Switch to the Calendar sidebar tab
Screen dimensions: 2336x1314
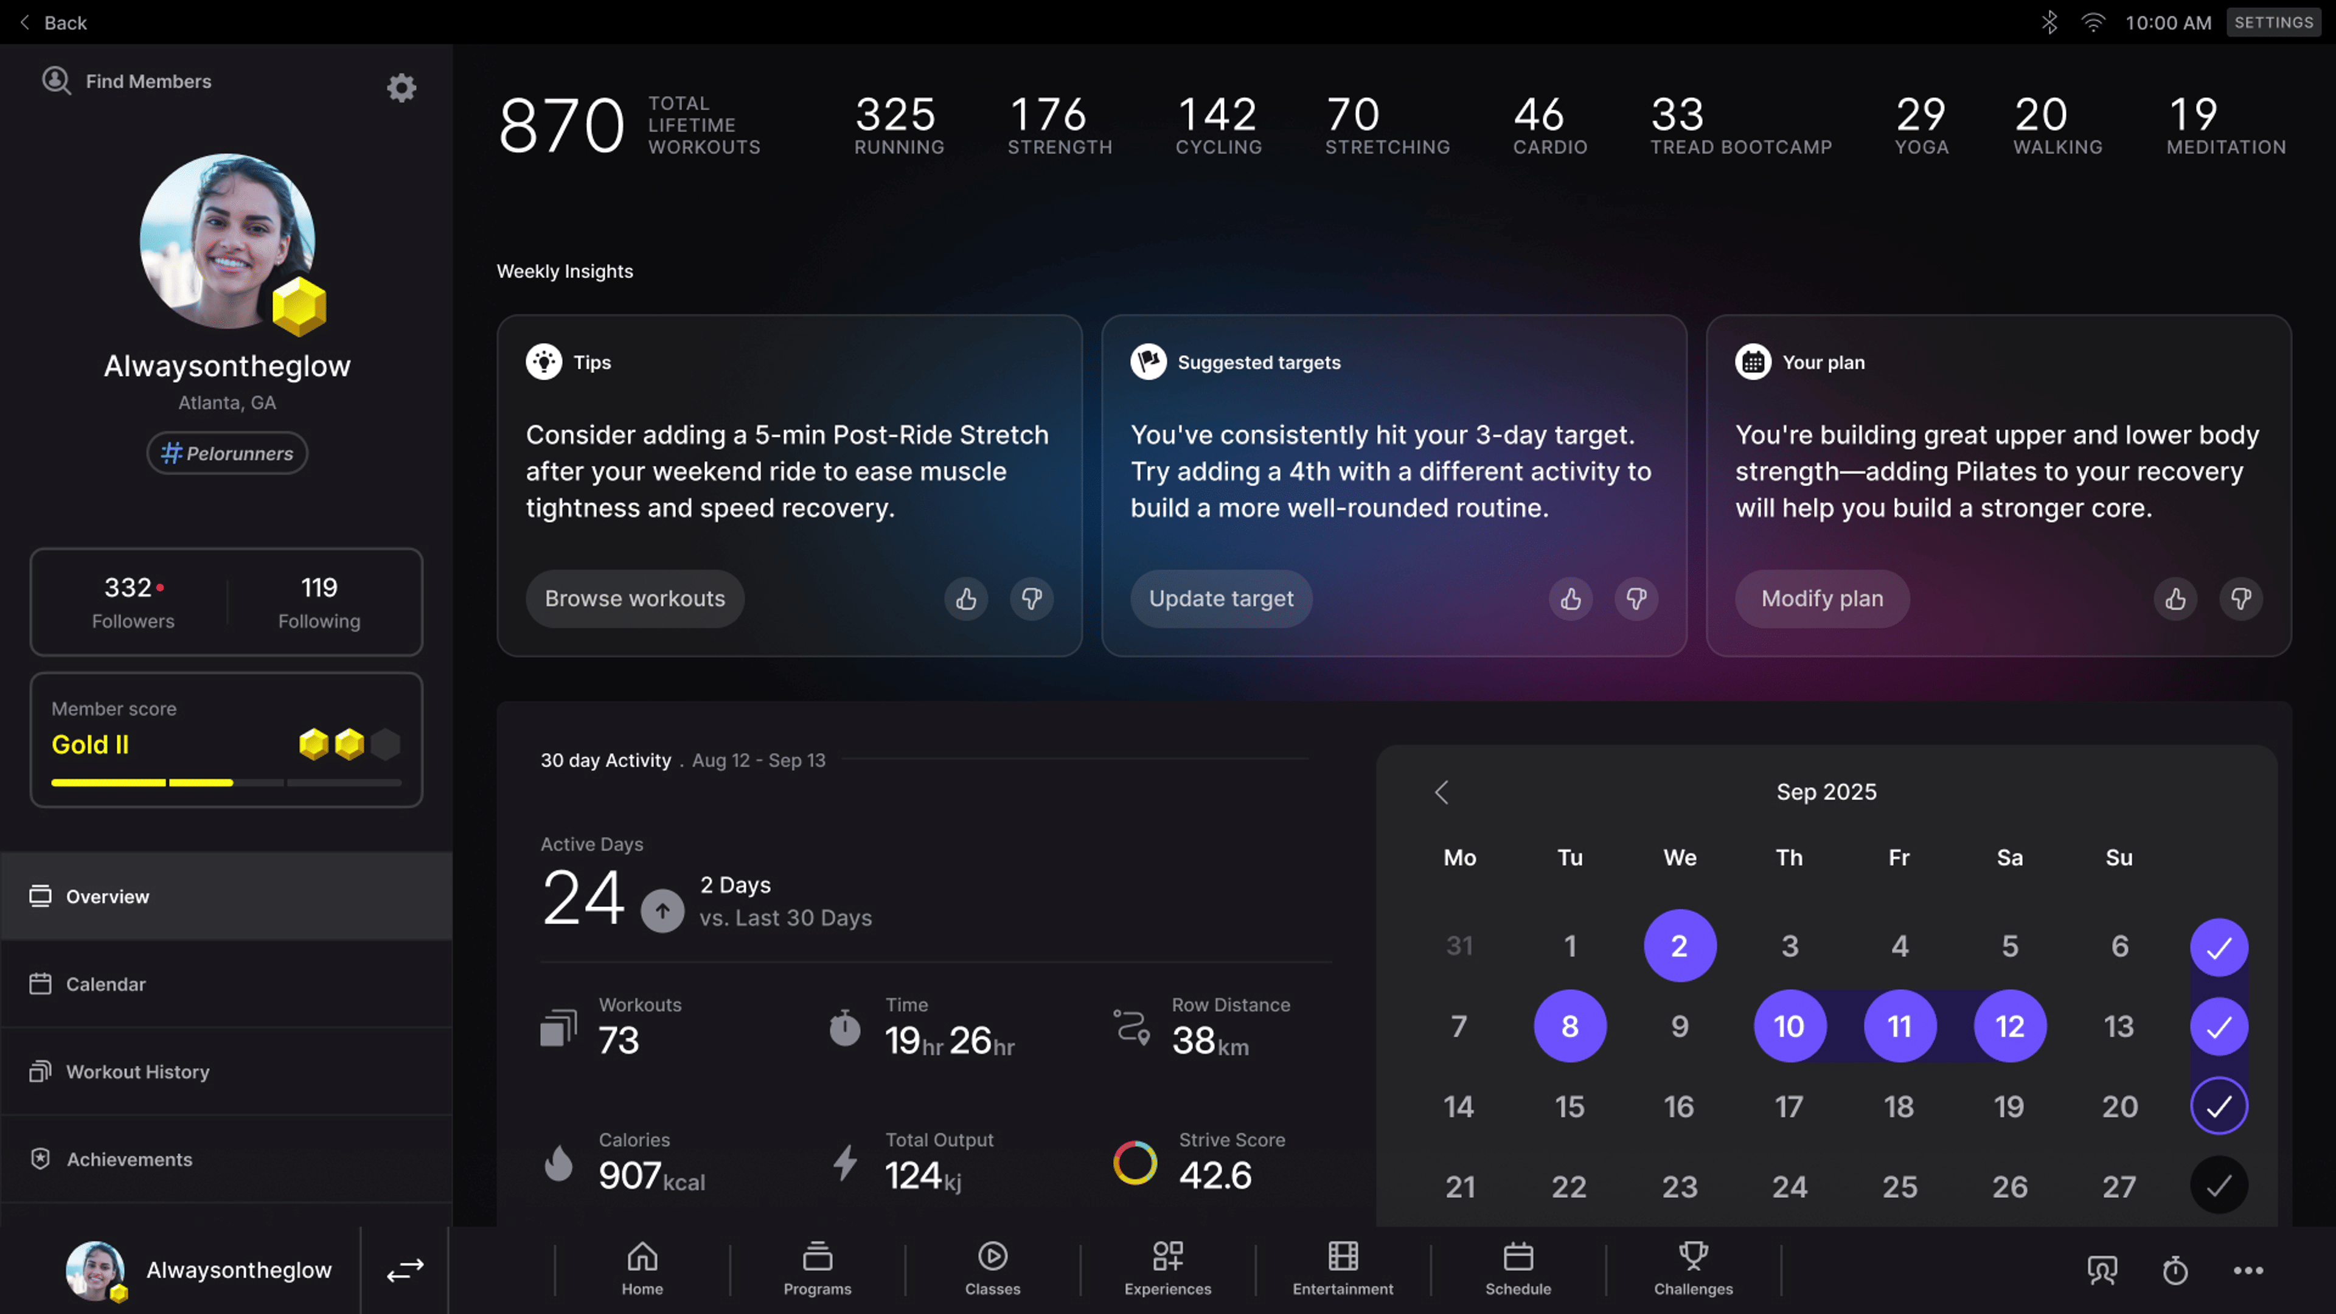106,984
